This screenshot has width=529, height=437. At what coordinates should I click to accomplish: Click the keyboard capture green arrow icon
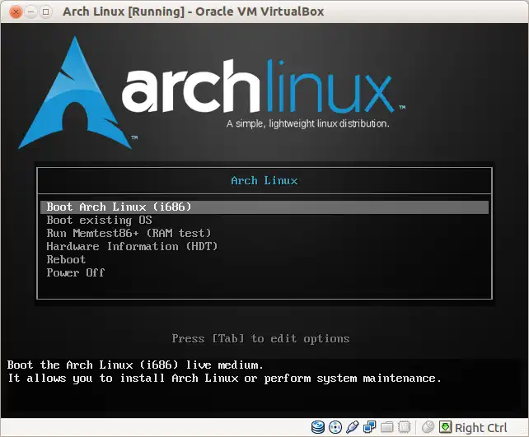tap(445, 427)
